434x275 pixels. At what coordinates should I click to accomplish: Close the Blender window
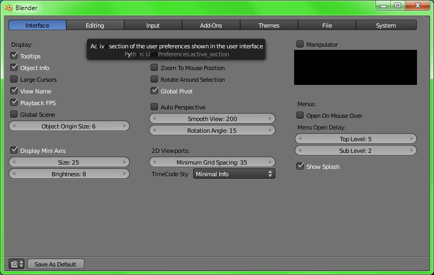coord(418,5)
